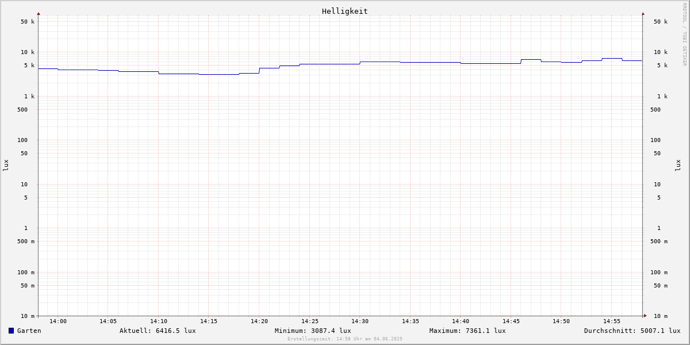Click the 14:55 x-axis time label
Image resolution: width=690 pixels, height=345 pixels.
(612, 321)
